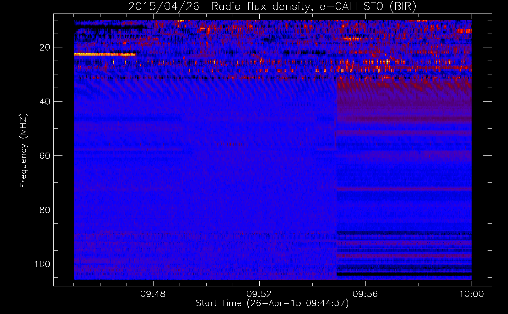
Task: Click the red noise onset region after 09:55
Action: click(404, 97)
